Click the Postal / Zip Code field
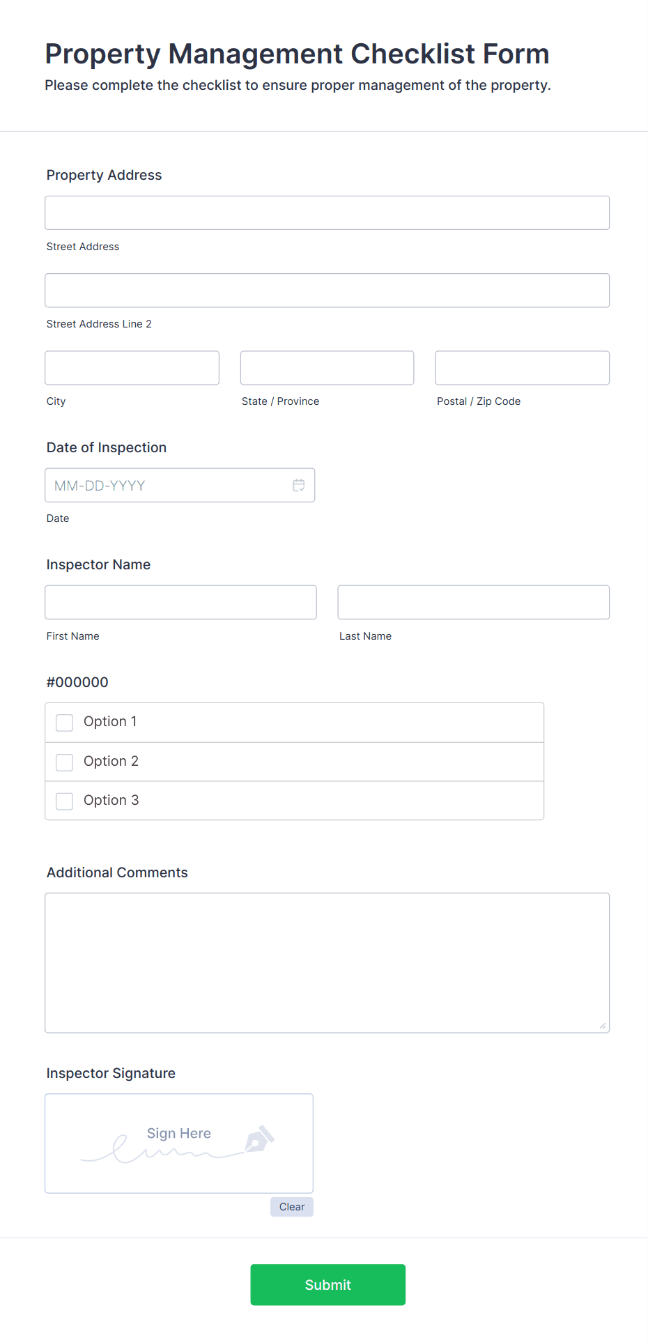648x1340 pixels. (x=521, y=367)
